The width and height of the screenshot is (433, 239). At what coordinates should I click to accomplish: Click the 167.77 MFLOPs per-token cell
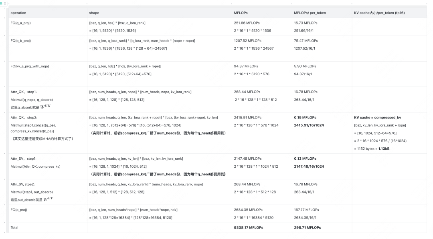point(322,214)
